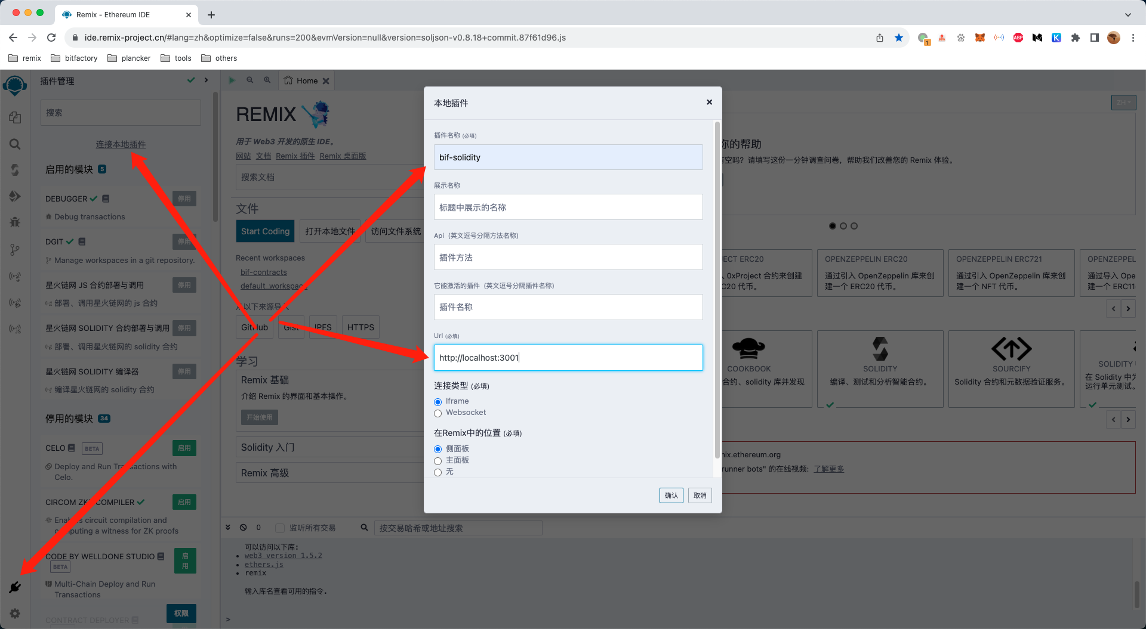The height and width of the screenshot is (629, 1146).
Task: Open the plancker bookmarks folder
Action: 129,58
